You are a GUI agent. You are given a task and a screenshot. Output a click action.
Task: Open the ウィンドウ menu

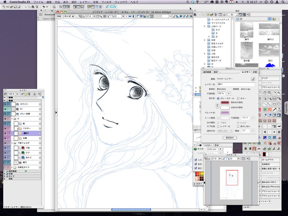[x=121, y=2]
